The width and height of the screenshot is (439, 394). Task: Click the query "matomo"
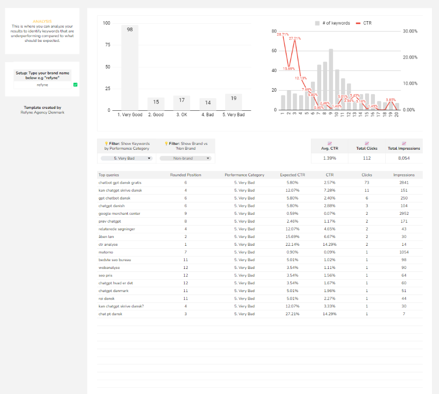(105, 252)
